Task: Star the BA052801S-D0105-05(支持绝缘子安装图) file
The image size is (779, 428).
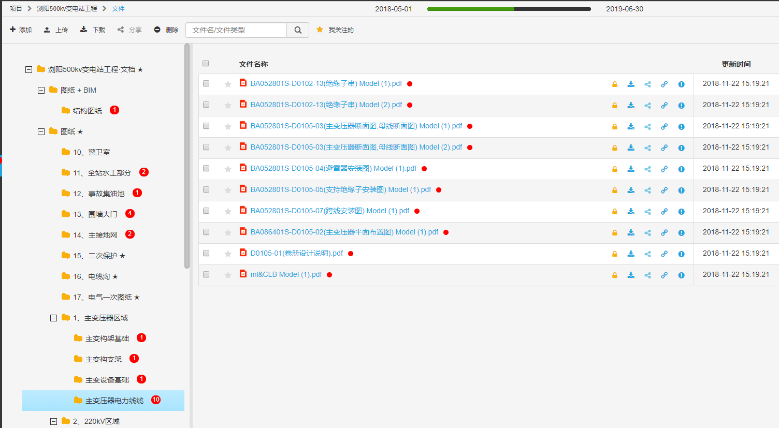Action: click(x=227, y=190)
